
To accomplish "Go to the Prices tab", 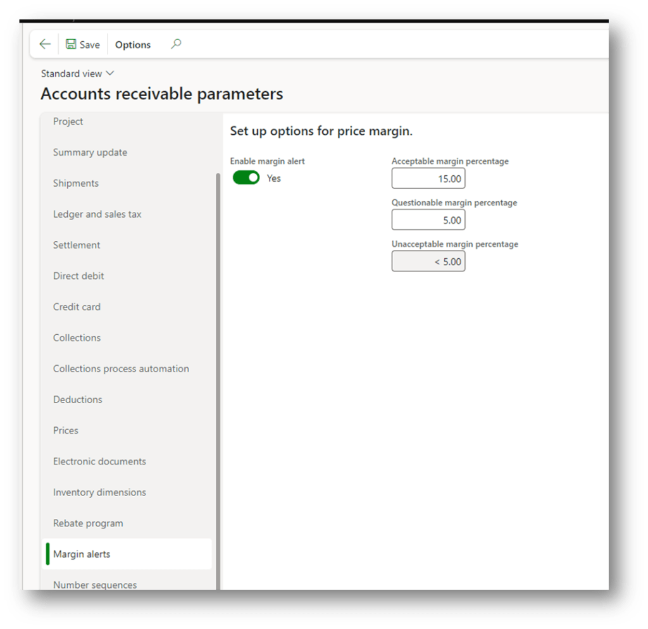I will (x=66, y=430).
